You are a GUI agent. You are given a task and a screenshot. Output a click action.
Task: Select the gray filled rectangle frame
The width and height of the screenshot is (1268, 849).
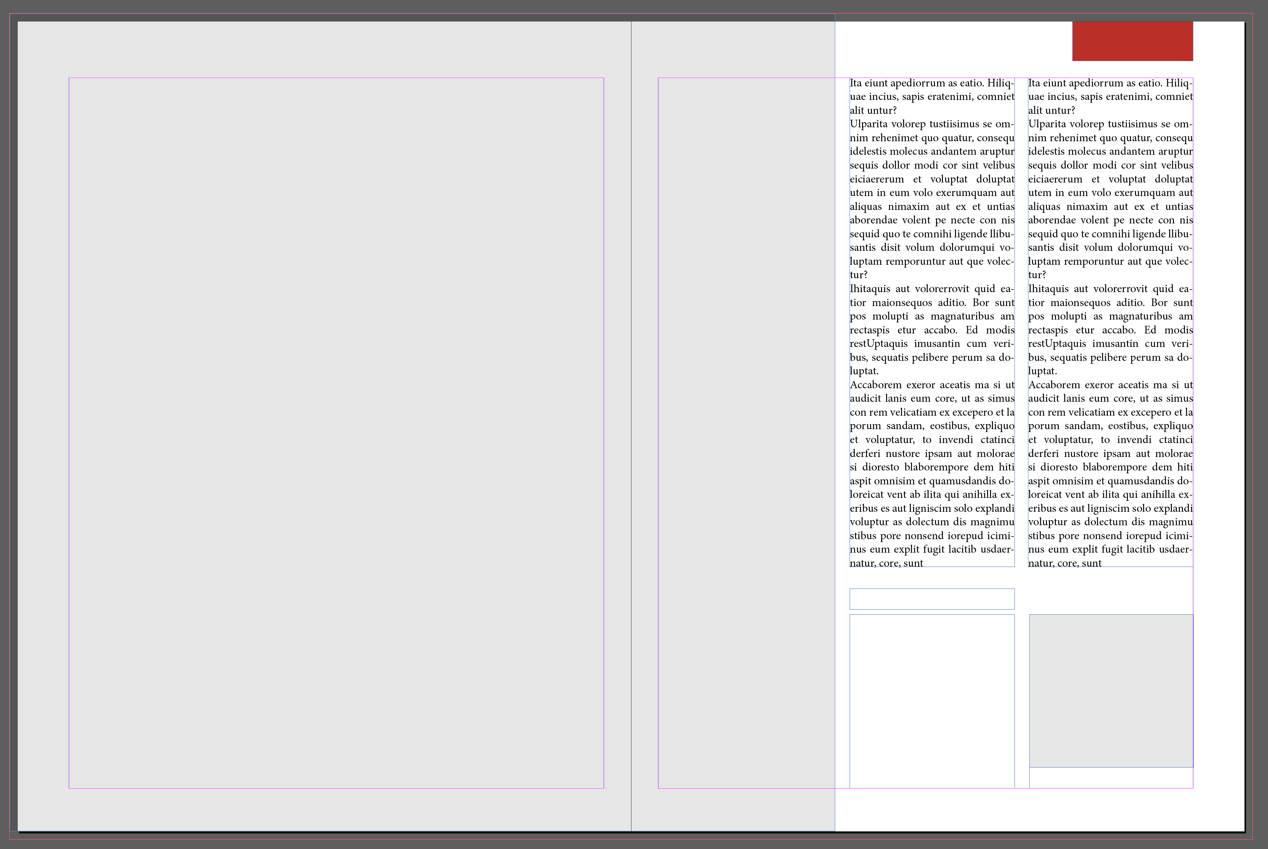point(1111,691)
